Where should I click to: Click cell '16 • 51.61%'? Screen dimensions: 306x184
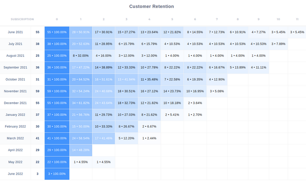click(x=104, y=79)
